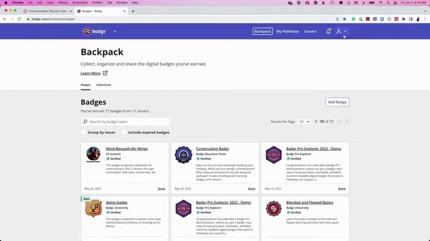This screenshot has height=241, width=430.
Task: Open the tab search chevron
Action: pos(425,11)
